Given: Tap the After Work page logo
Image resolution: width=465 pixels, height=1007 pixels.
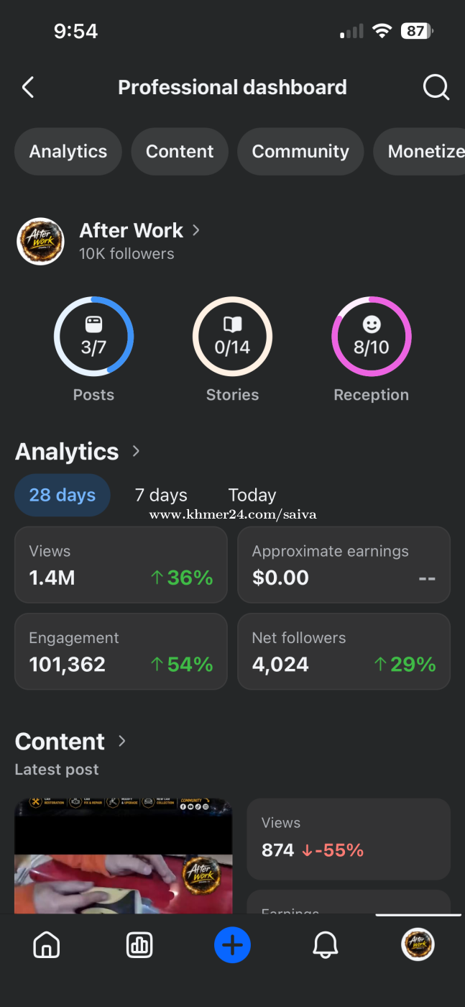Looking at the screenshot, I should click(40, 241).
